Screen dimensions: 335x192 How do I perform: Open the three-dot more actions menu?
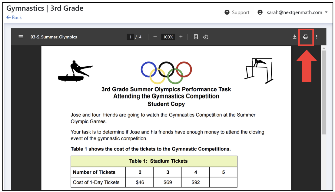[317, 37]
